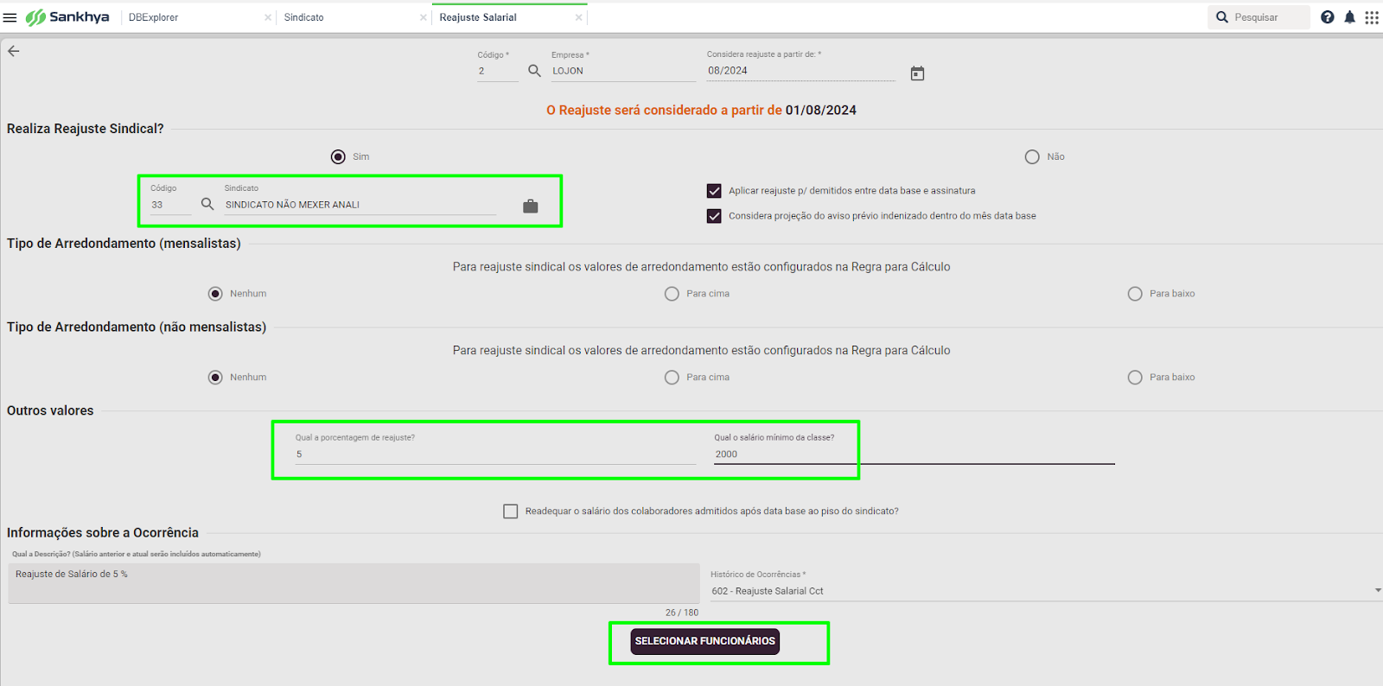
Task: Click the briefcase icon next to Sindicato
Action: tap(531, 206)
